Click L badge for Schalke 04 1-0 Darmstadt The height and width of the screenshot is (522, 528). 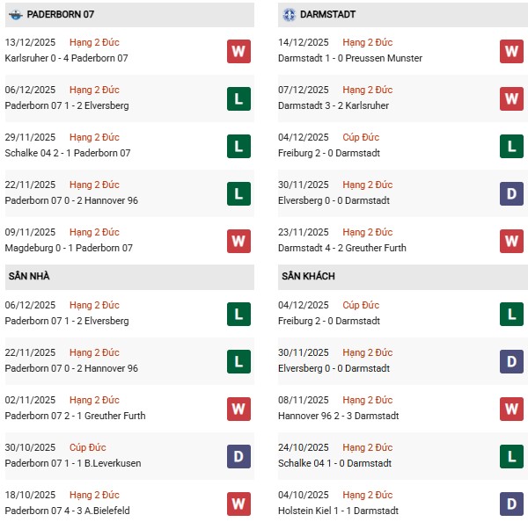pos(511,455)
